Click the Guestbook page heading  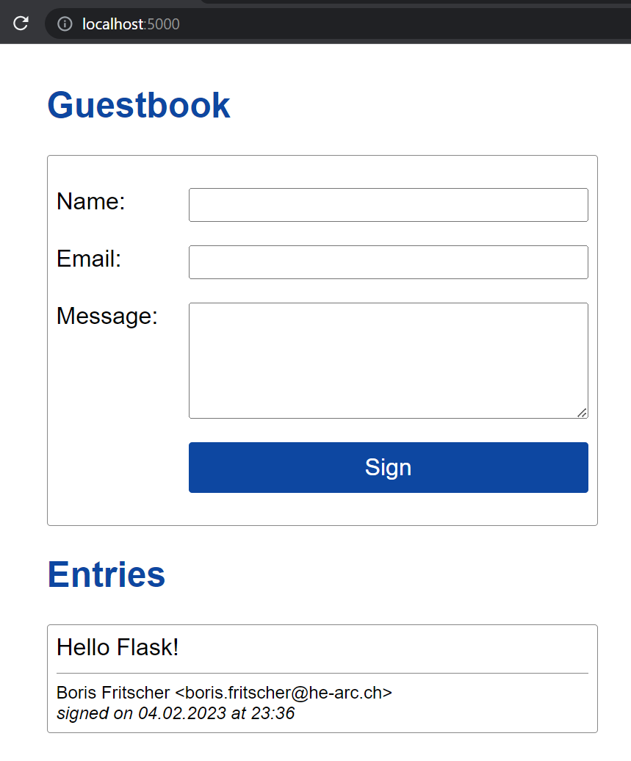coord(139,105)
